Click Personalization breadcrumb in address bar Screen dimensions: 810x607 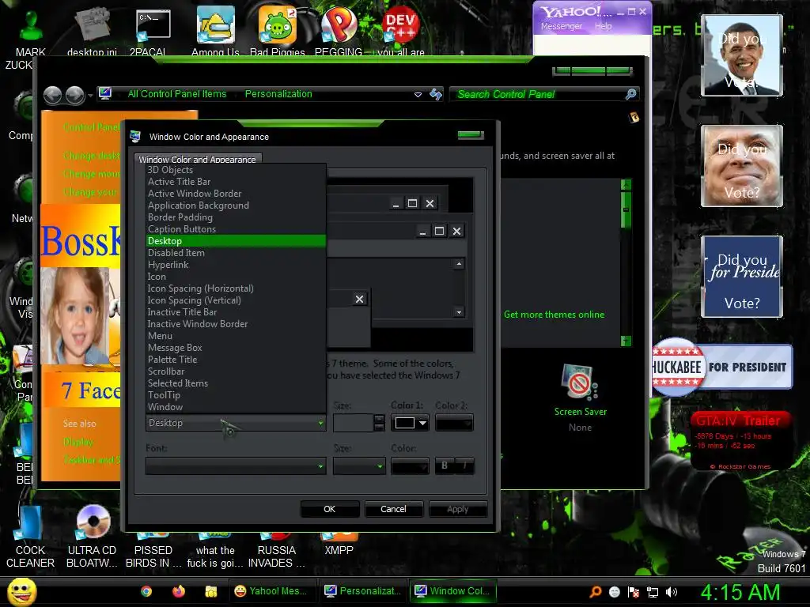click(278, 94)
